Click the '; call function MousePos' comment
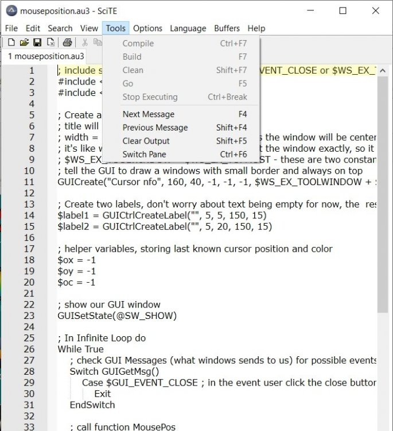 [x=122, y=427]
